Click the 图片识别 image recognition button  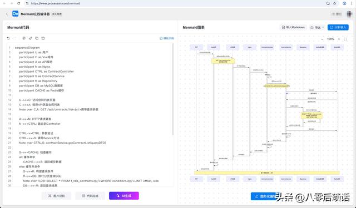point(56,196)
